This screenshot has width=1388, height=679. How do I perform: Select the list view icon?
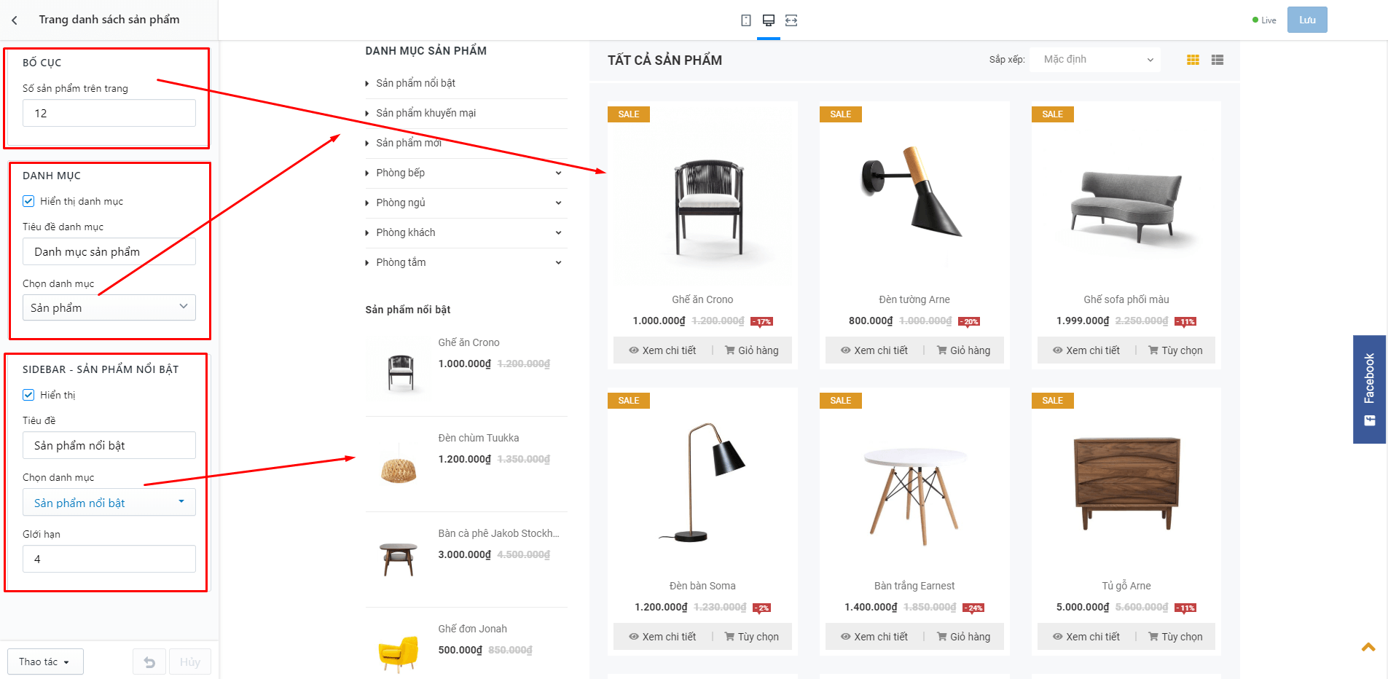pos(1218,60)
